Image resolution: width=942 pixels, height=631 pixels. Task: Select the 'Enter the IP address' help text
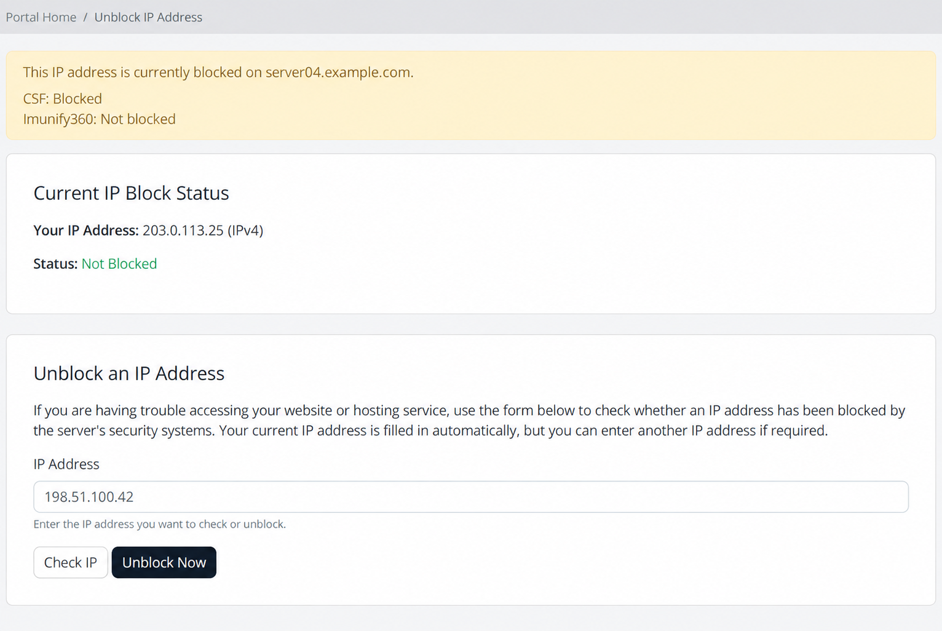pyautogui.click(x=160, y=524)
